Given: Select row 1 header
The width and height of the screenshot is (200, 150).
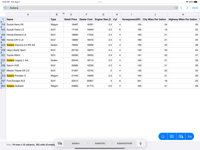Looking at the screenshot, I should point(3,19).
